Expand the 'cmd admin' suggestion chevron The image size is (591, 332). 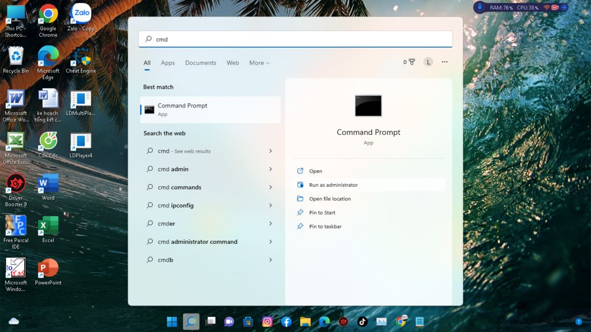[271, 169]
